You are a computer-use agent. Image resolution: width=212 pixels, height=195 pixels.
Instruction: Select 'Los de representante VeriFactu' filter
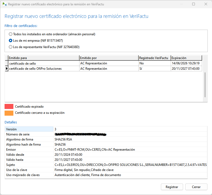pyautogui.click(x=10, y=47)
